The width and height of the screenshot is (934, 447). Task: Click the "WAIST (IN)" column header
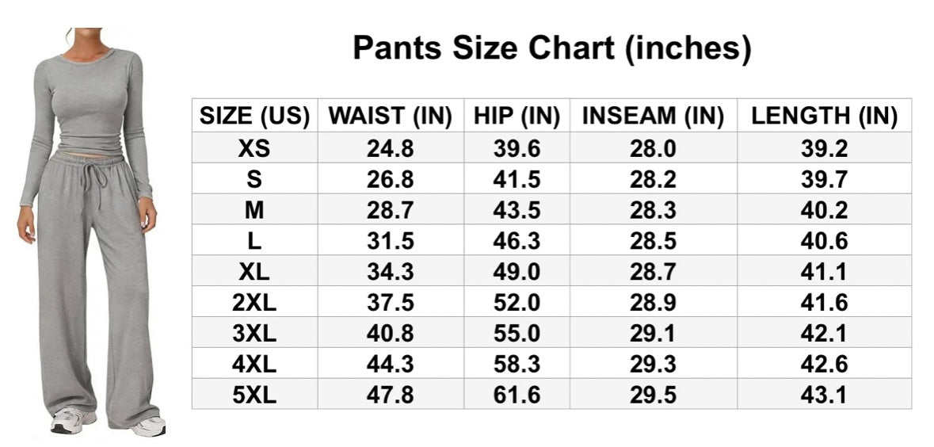(x=390, y=117)
